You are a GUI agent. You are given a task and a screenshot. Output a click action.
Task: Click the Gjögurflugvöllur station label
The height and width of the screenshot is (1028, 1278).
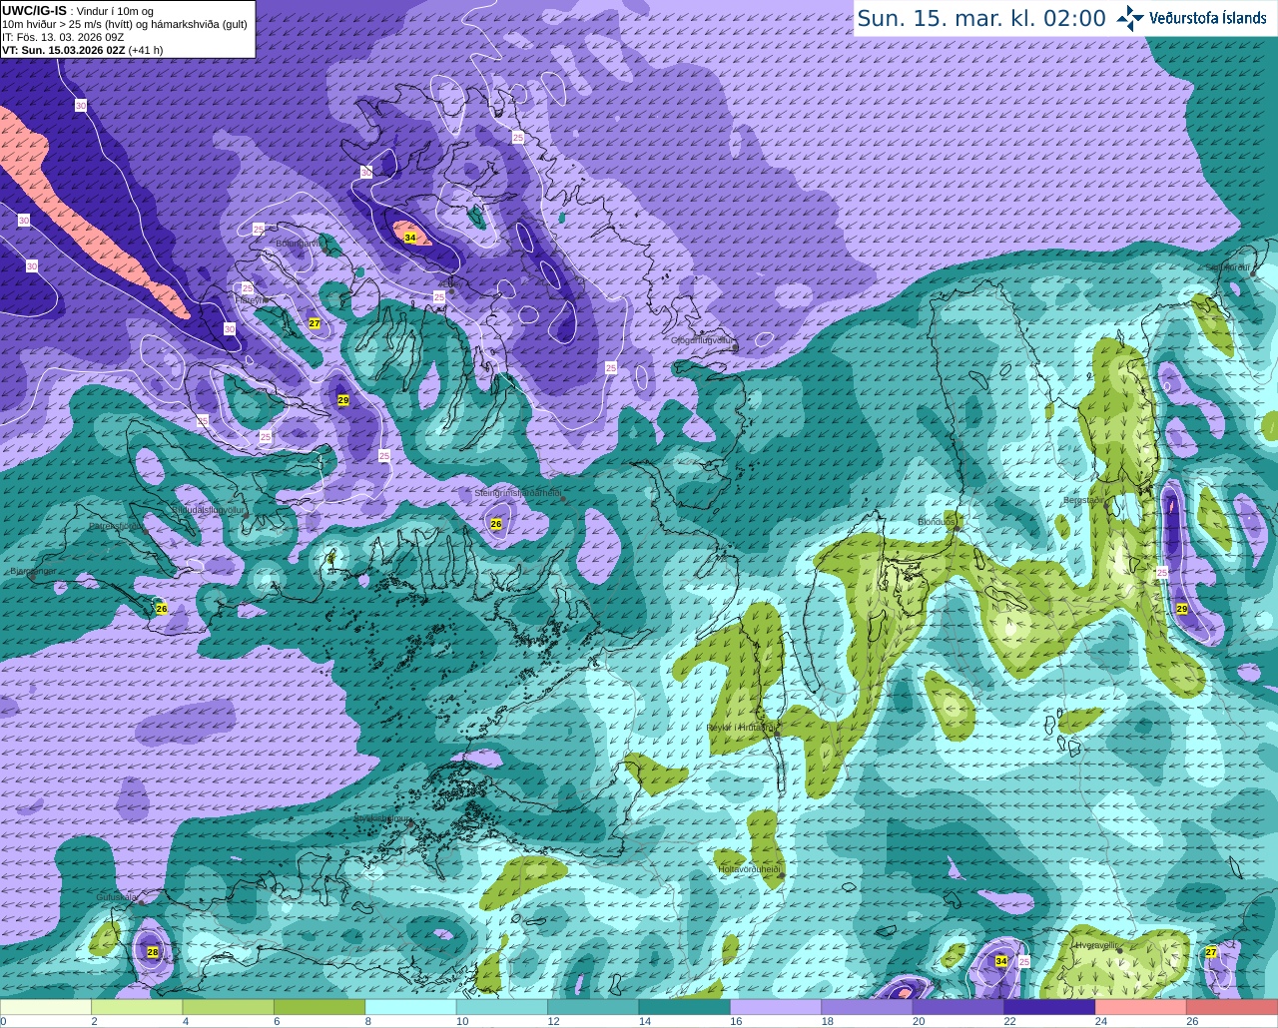click(x=702, y=340)
